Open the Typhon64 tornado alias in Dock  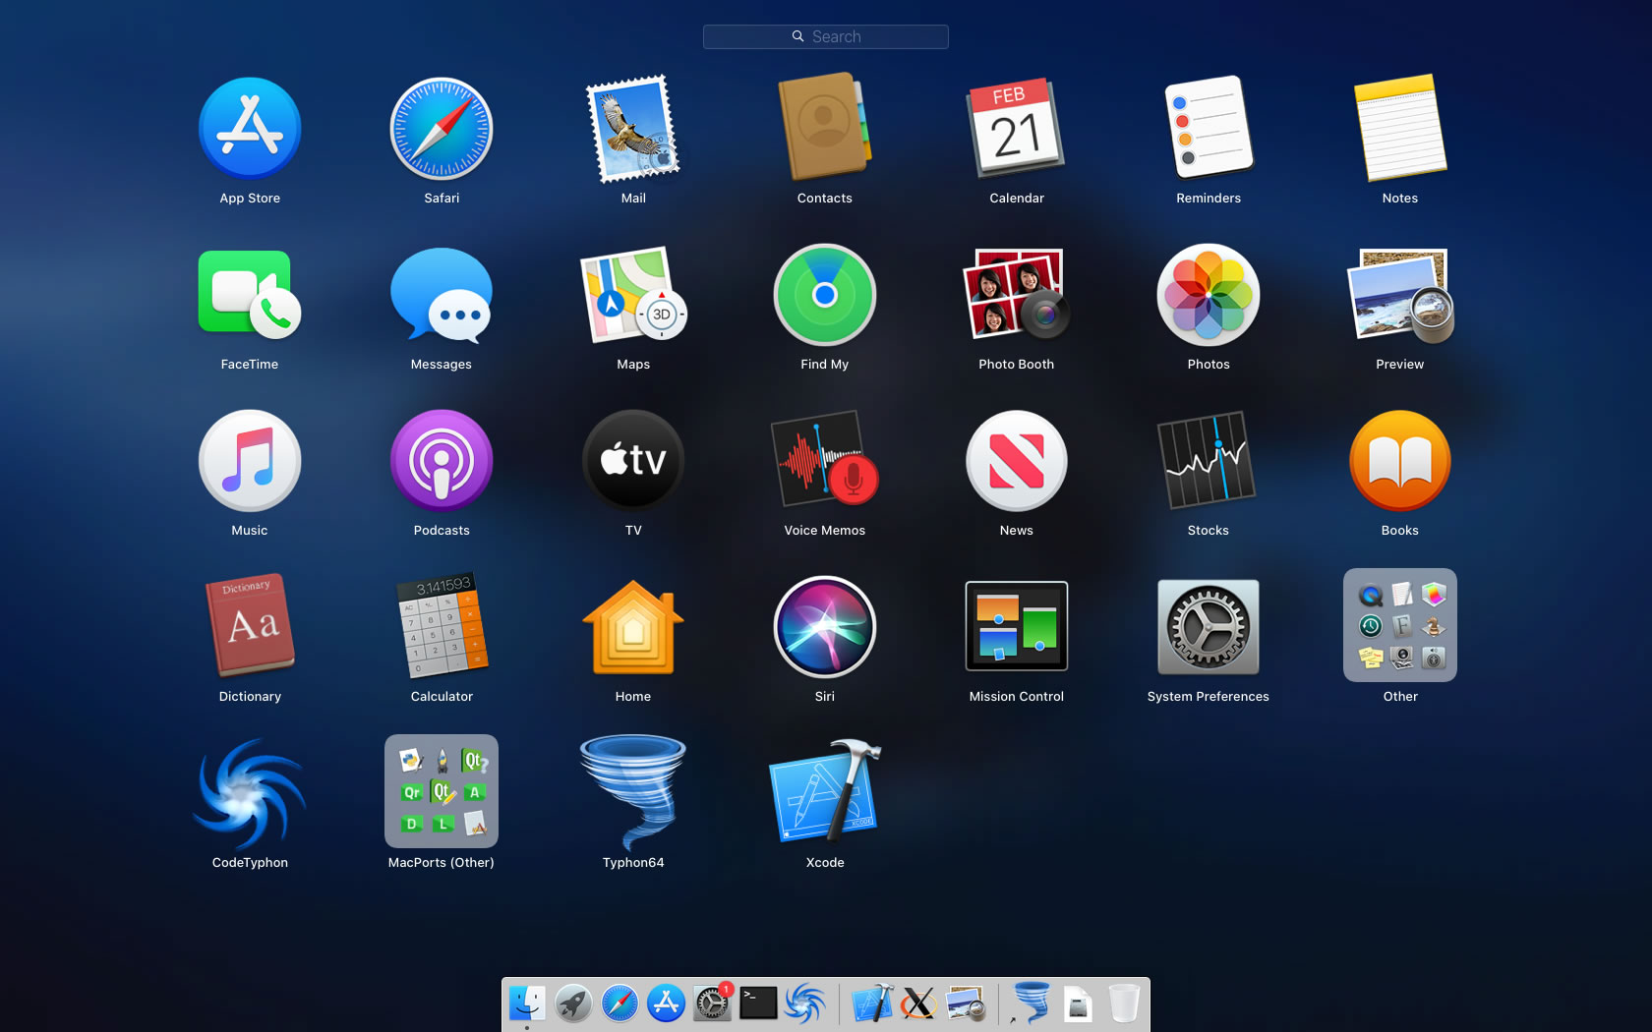[x=1032, y=1003]
